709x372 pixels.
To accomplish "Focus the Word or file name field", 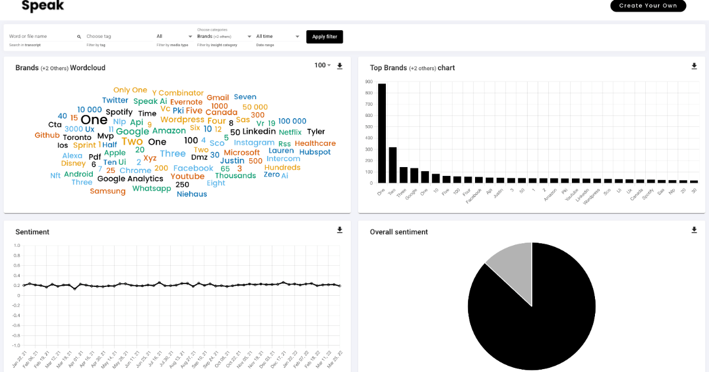I will [43, 37].
